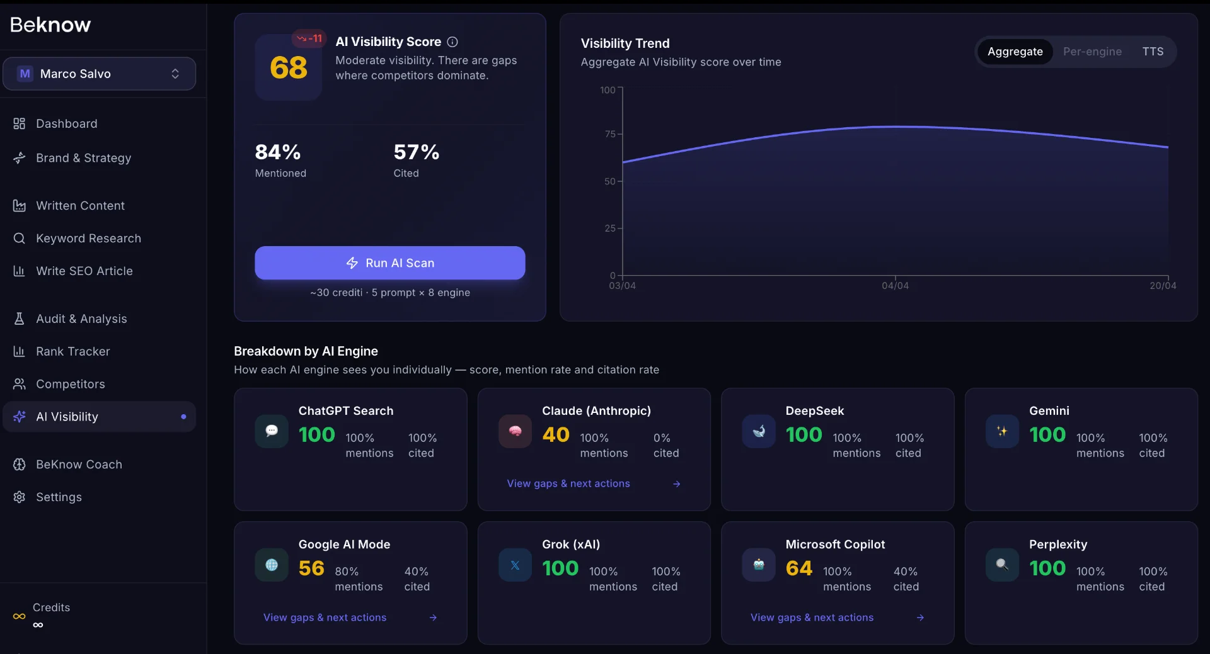Click the Gemini engine title
Image resolution: width=1210 pixels, height=654 pixels.
[1049, 411]
